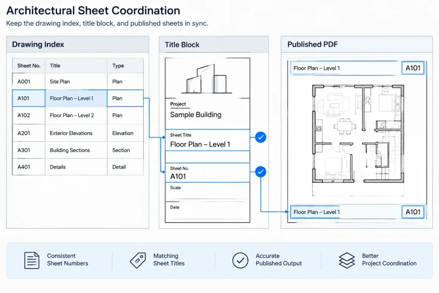Click the Title column header
Image resolution: width=439 pixels, height=293 pixels.
pos(76,66)
